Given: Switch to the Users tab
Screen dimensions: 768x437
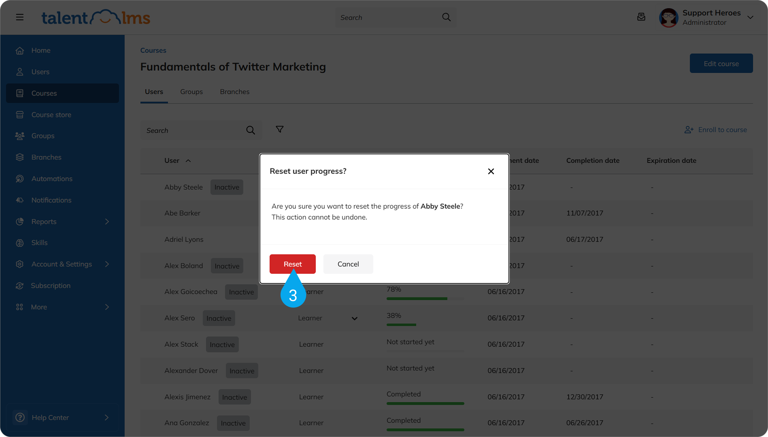Looking at the screenshot, I should pos(154,91).
